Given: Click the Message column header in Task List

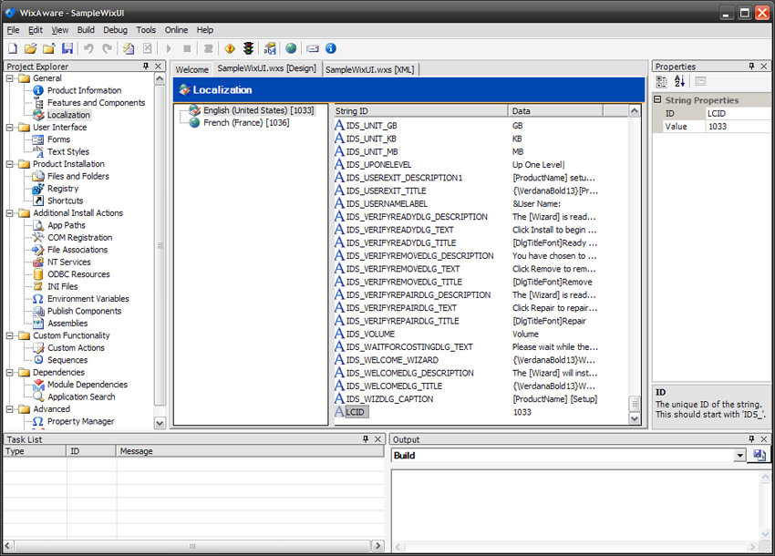Looking at the screenshot, I should (x=250, y=451).
